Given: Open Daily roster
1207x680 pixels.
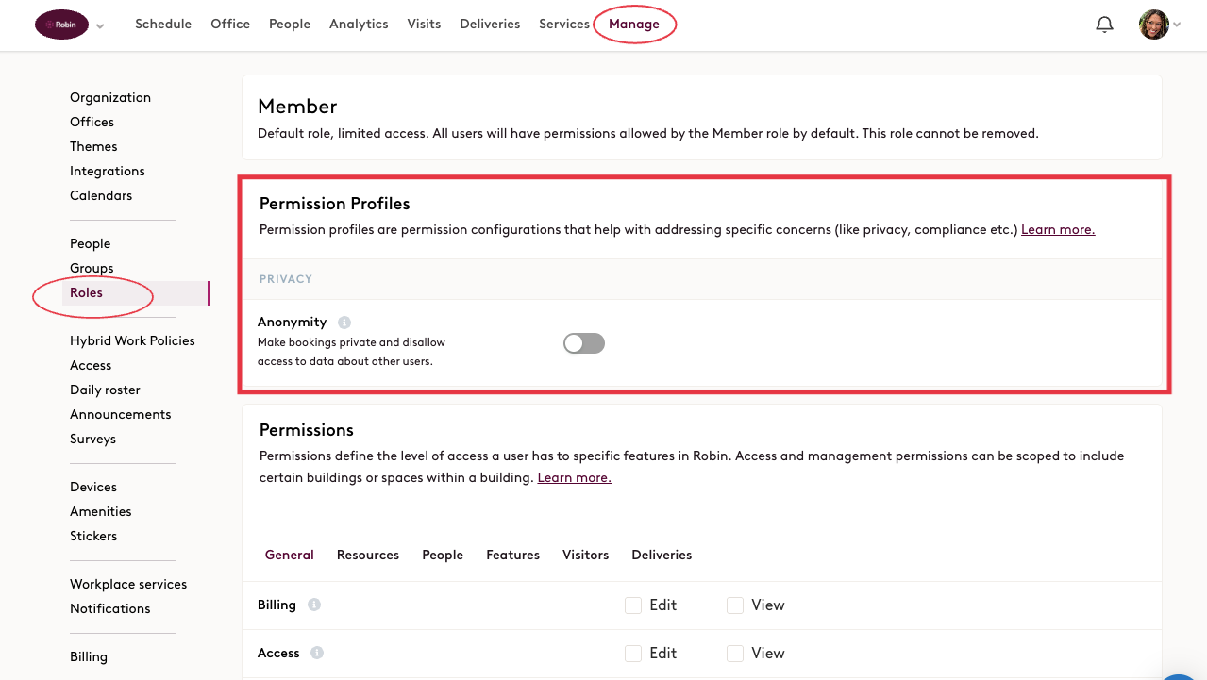Looking at the screenshot, I should (x=105, y=390).
